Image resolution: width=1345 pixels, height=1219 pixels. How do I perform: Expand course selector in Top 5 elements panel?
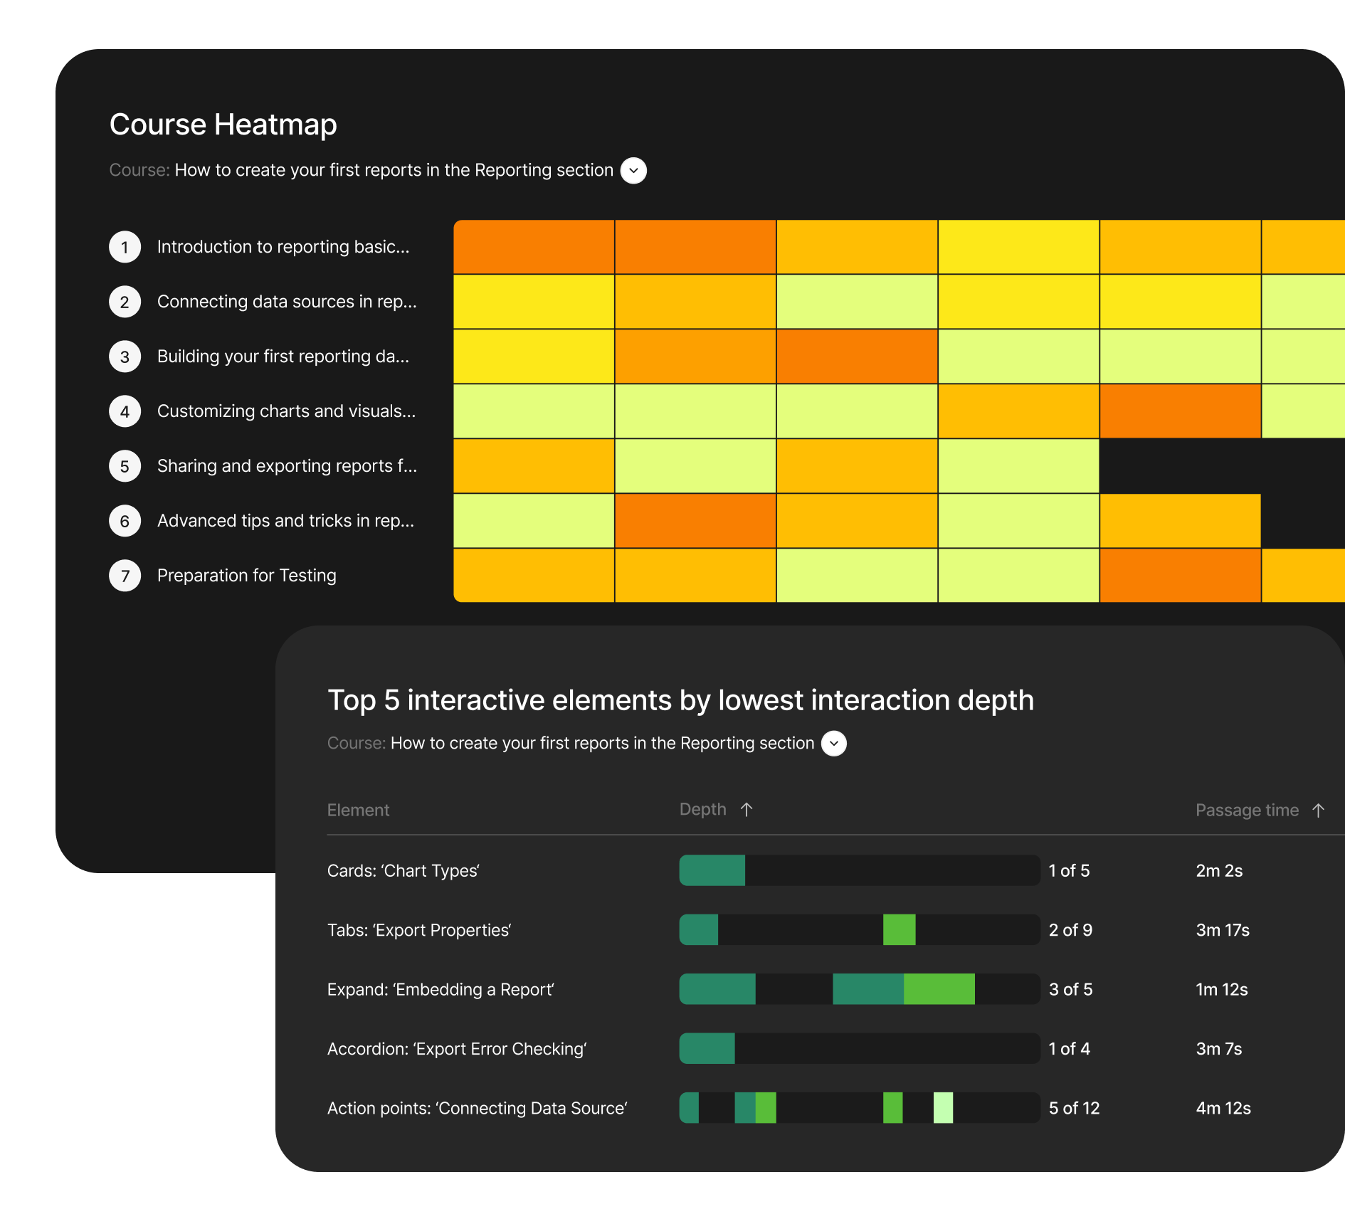click(834, 744)
